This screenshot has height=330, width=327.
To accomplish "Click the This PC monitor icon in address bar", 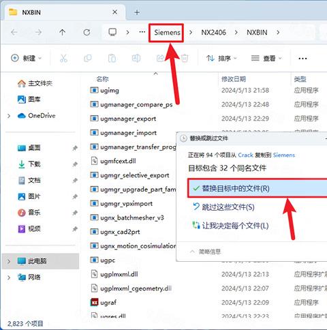I will (112, 32).
